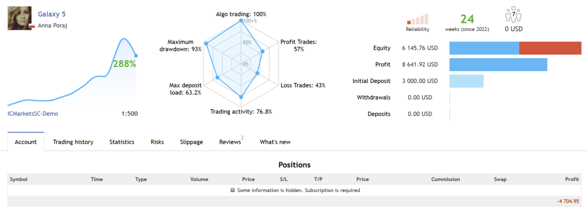Image resolution: width=587 pixels, height=212 pixels.
Task: Click the Symbol column header
Action: 19,179
